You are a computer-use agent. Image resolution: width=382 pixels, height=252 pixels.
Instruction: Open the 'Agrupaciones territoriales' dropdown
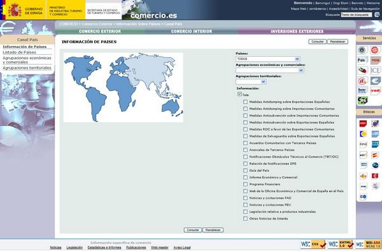click(251, 82)
